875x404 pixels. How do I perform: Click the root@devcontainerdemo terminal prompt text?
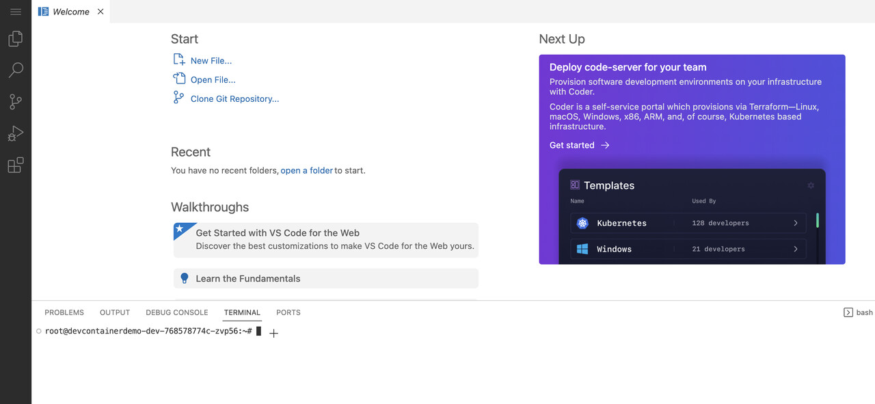click(148, 331)
